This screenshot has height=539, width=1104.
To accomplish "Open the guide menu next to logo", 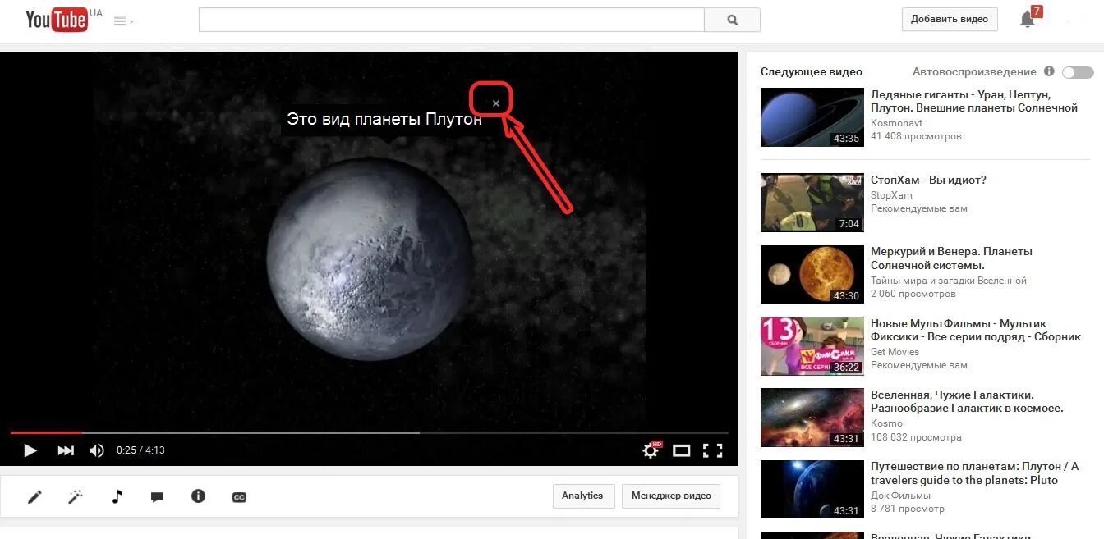I will (x=124, y=21).
